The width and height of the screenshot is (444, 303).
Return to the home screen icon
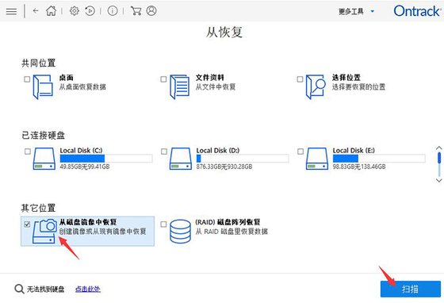pyautogui.click(x=52, y=11)
